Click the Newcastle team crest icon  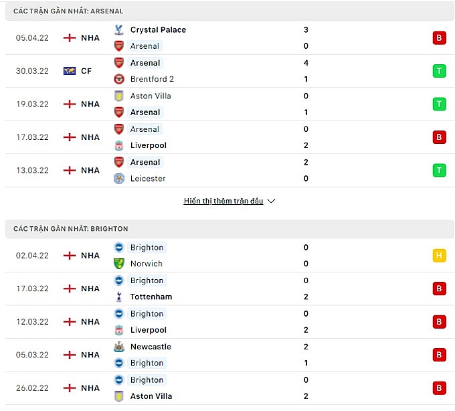[119, 347]
